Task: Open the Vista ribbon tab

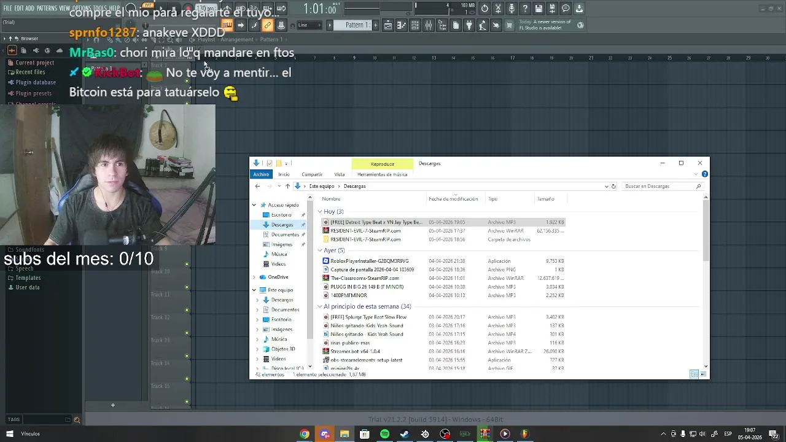Action: click(x=340, y=174)
